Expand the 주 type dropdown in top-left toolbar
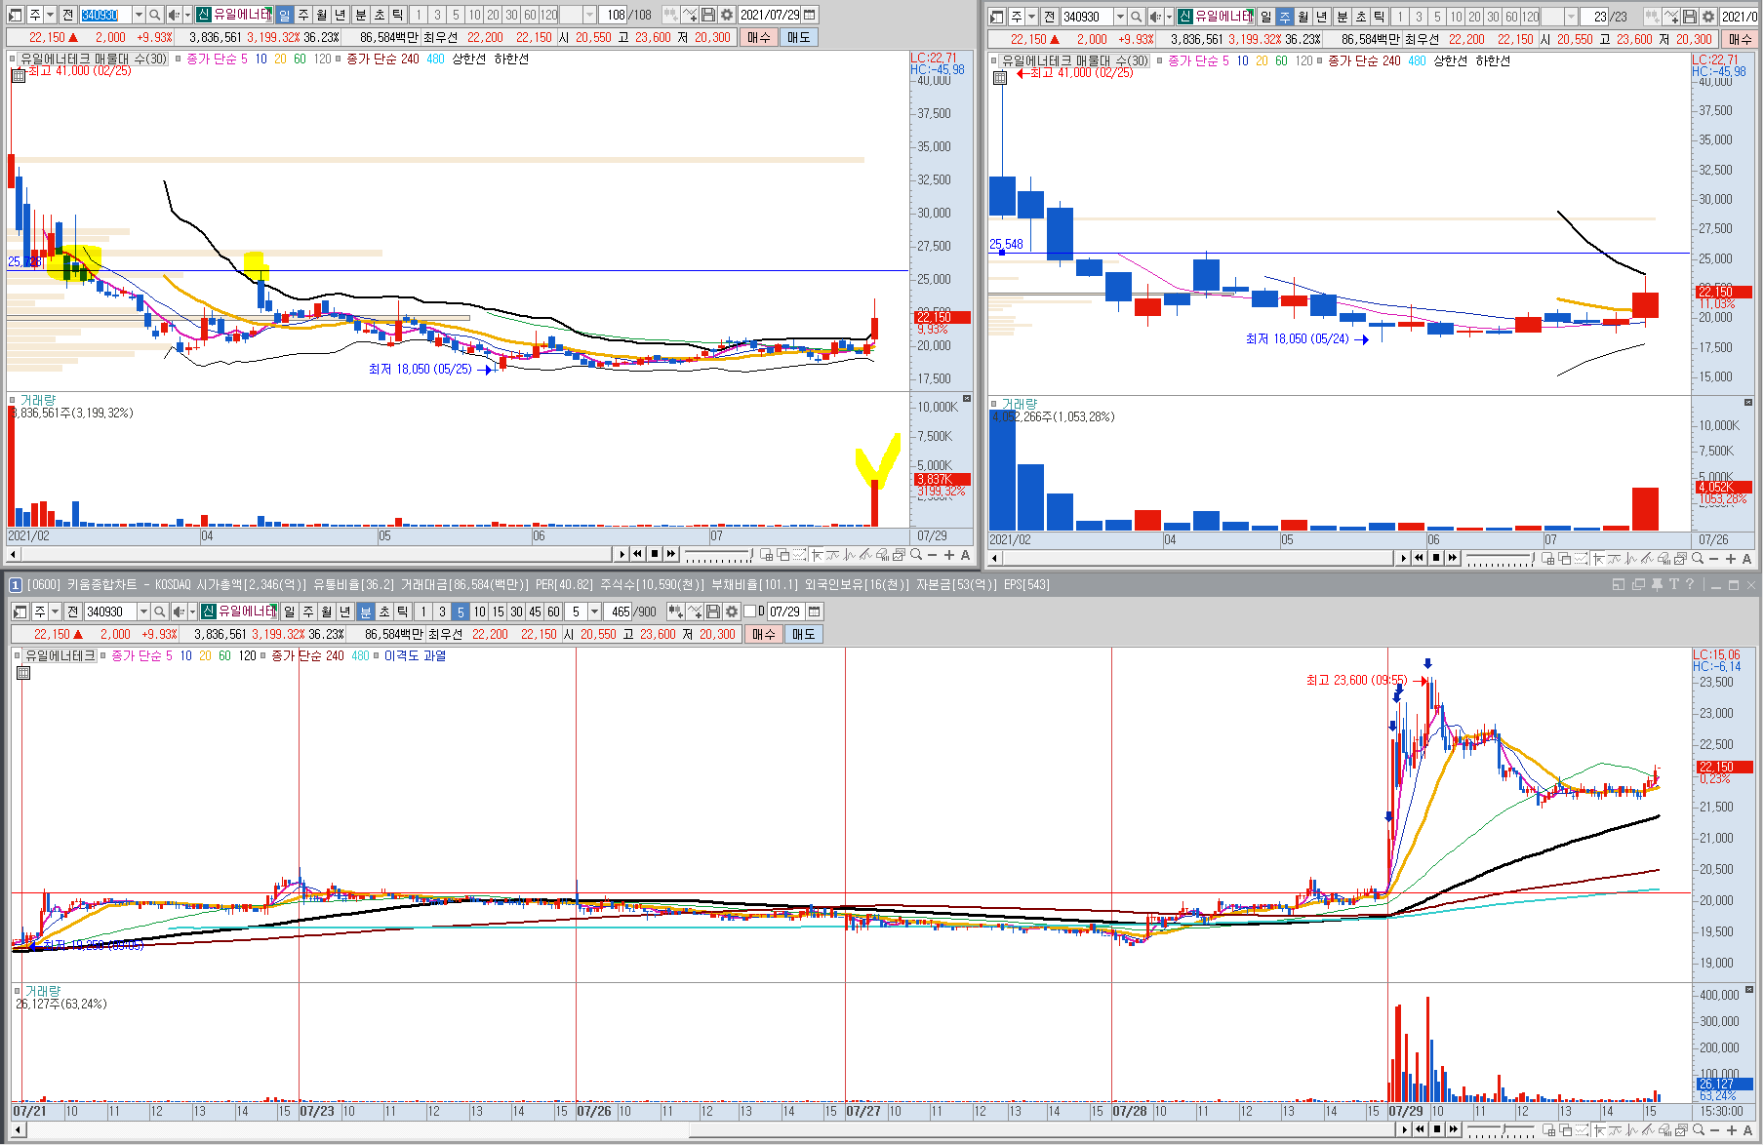 pos(50,15)
